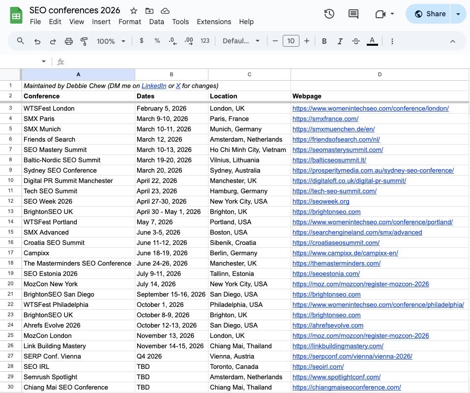
Task: Open the ahrefsevolve.com link
Action: 327,325
